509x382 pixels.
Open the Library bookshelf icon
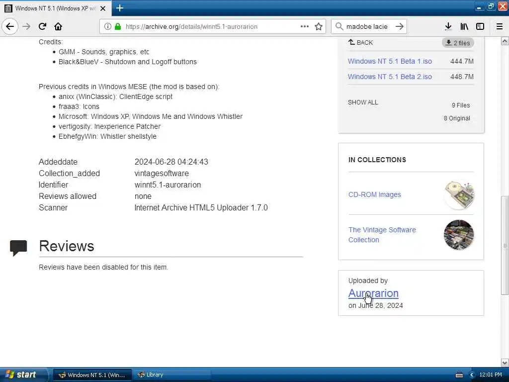click(x=464, y=26)
